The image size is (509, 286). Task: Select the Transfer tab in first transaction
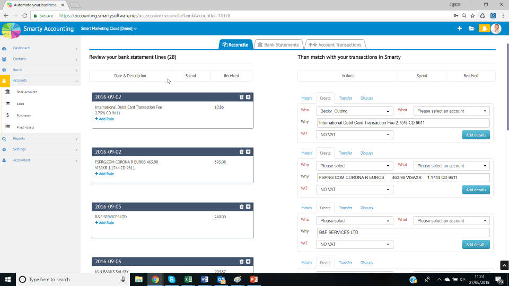click(345, 98)
